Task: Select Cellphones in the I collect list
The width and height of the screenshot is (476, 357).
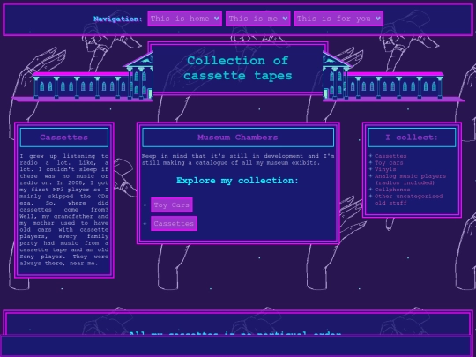Action: (392, 190)
